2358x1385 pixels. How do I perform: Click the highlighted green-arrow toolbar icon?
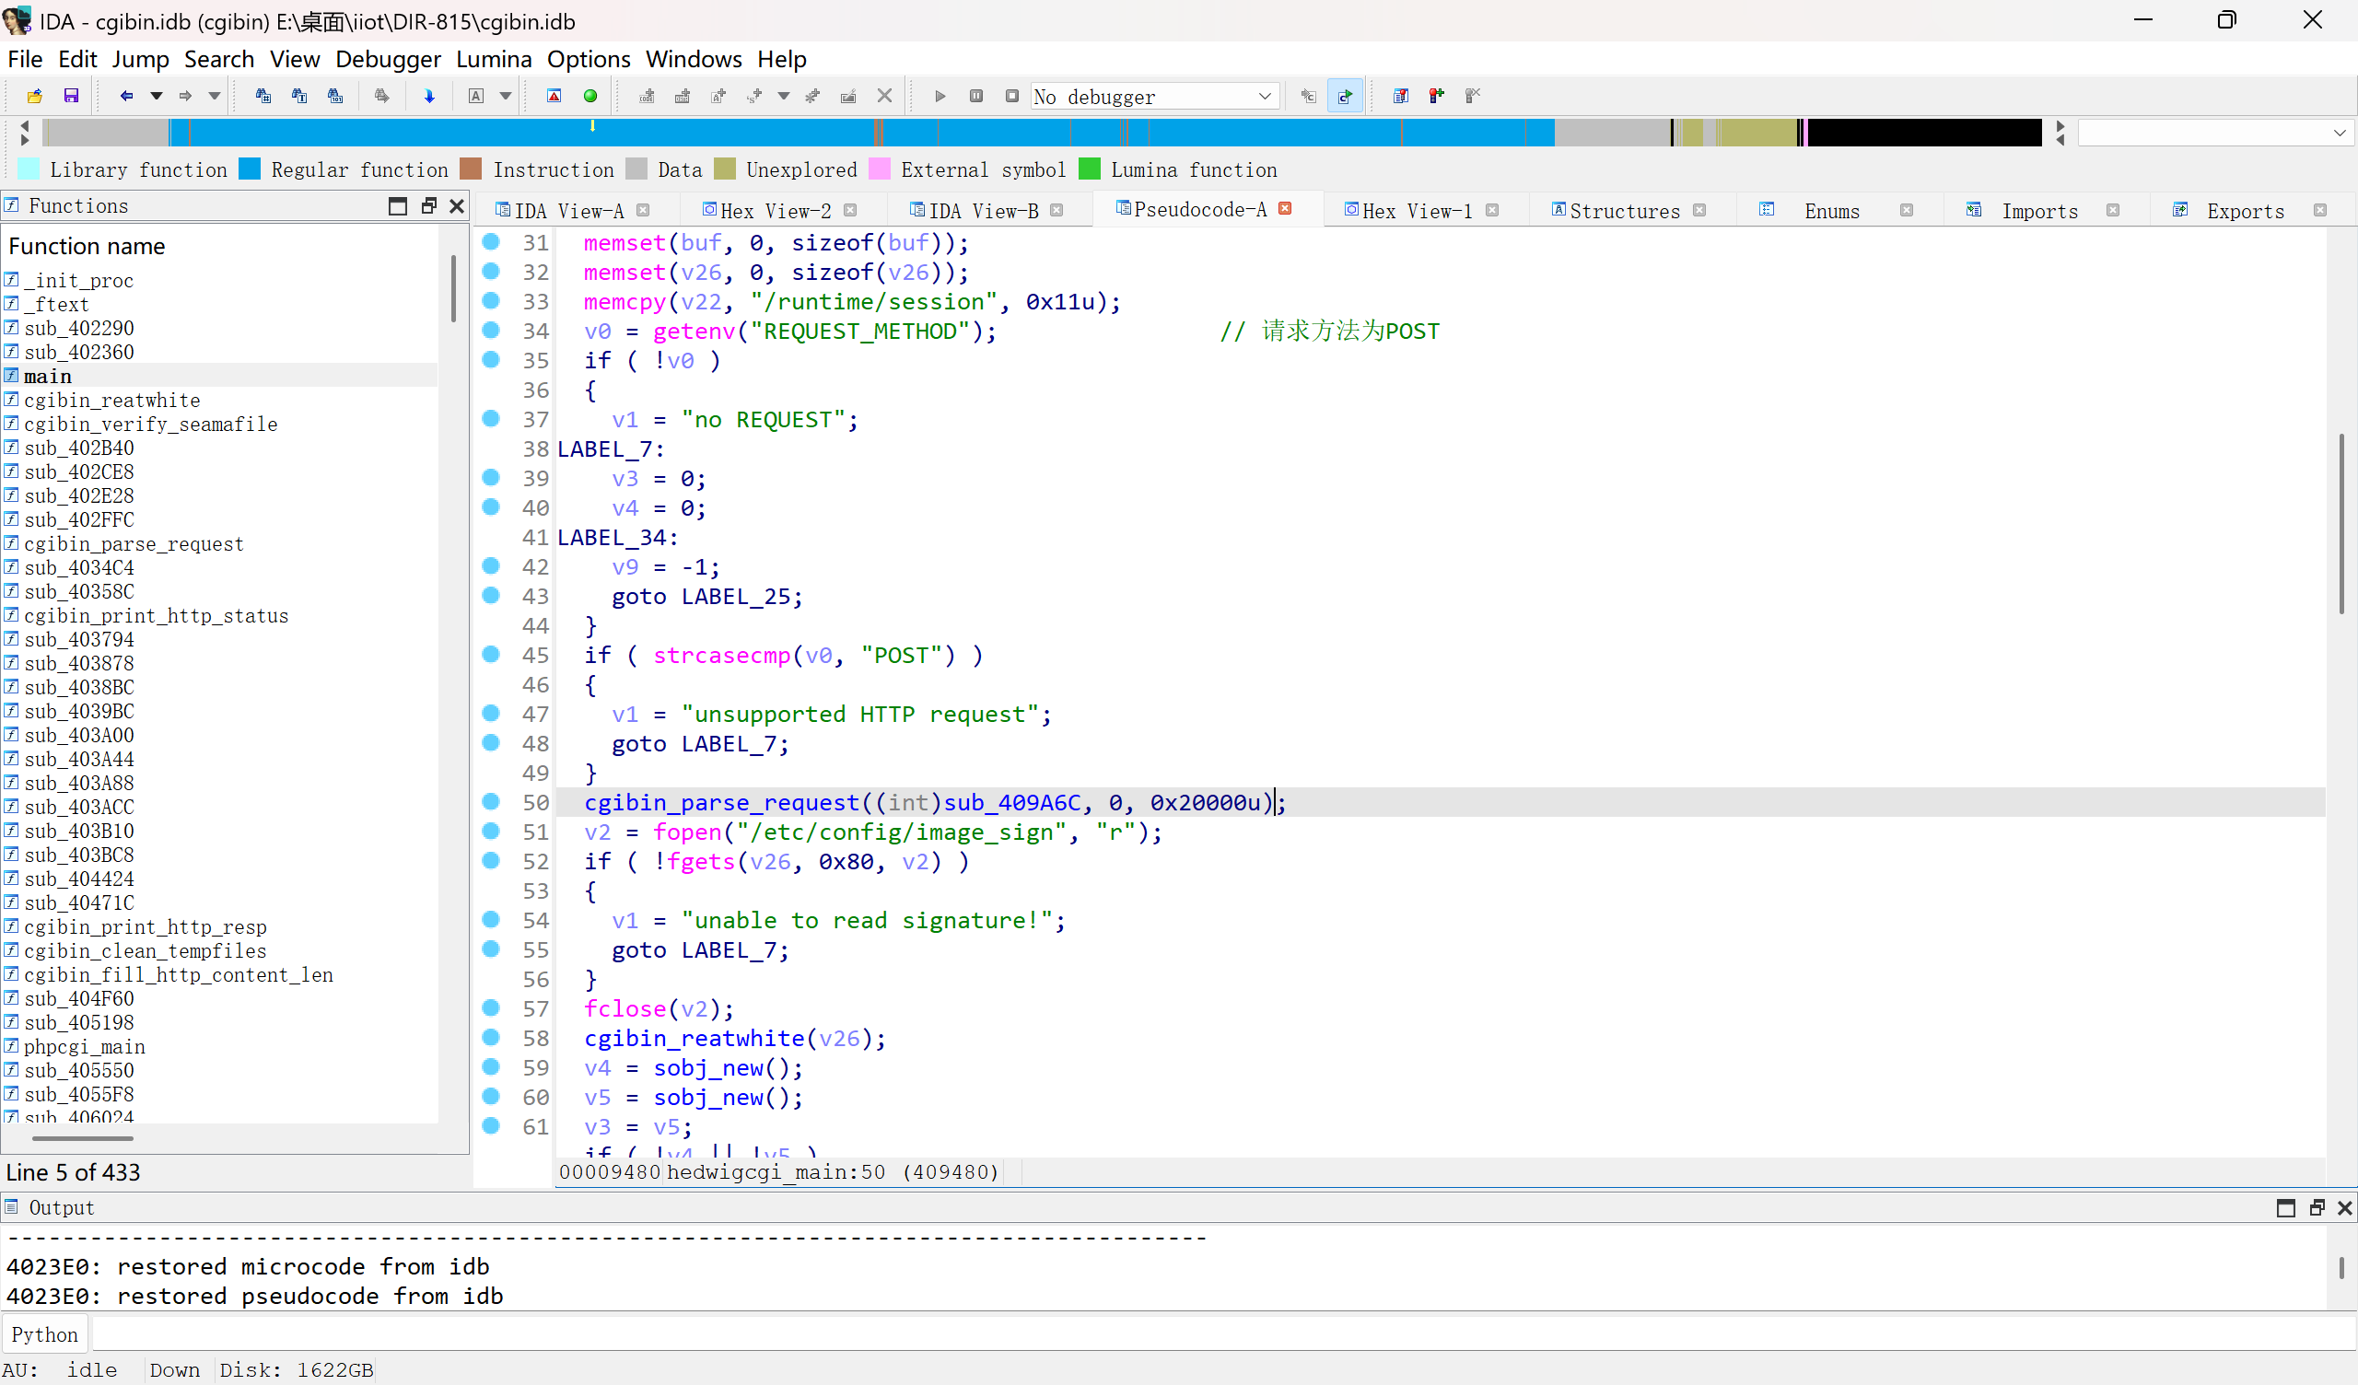click(1345, 97)
